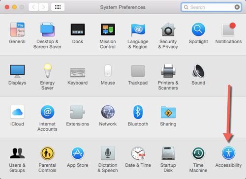The image size is (246, 179).
Task: Focus the Search field
Action: pos(211,7)
